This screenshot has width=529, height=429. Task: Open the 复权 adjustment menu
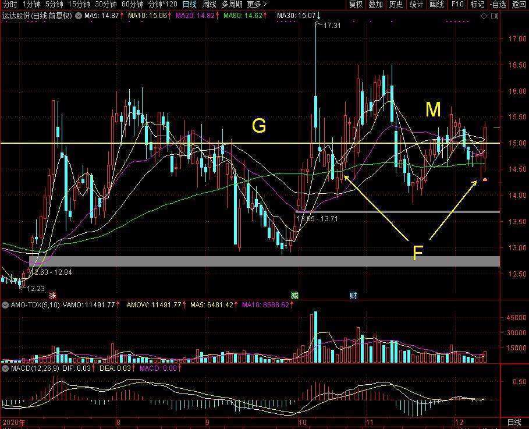356,5
